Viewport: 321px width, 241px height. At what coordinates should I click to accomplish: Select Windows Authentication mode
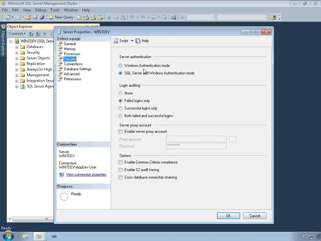tap(120, 66)
